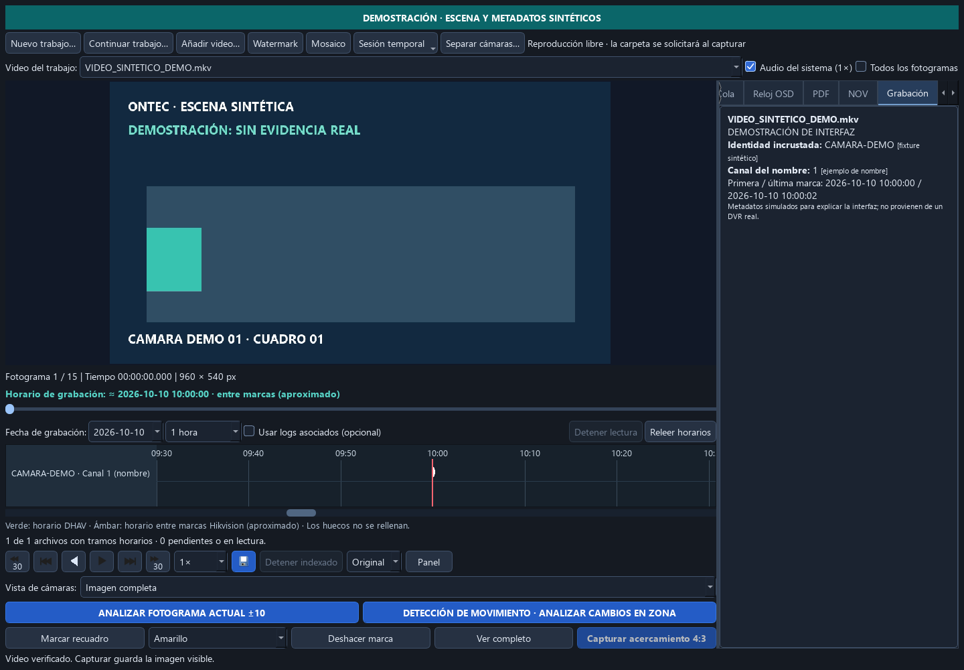Select the Grabación tab
The height and width of the screenshot is (670, 964).
907,93
